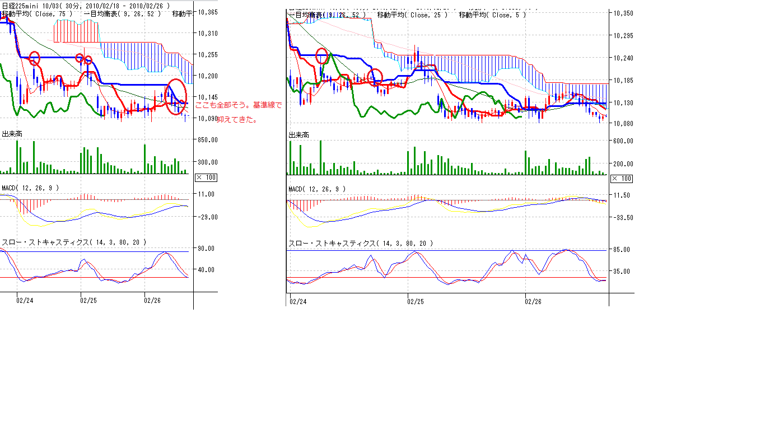Click the スロー・ストキャスティクス label on right chart
The height and width of the screenshot is (430, 765).
tap(360, 244)
